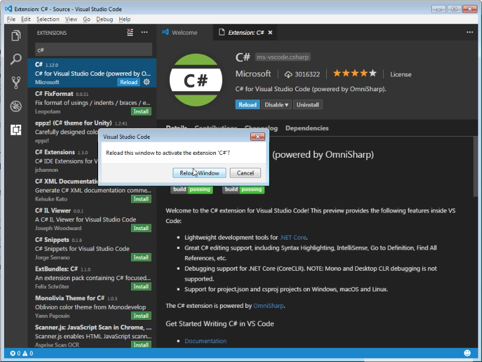Open the Explorer view in activity bar

tap(16, 35)
